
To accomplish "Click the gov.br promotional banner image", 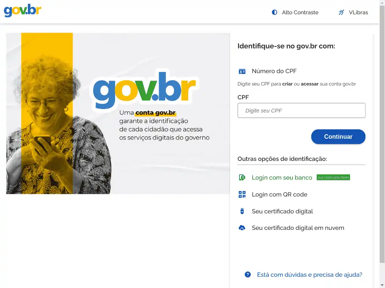I will coord(118,113).
